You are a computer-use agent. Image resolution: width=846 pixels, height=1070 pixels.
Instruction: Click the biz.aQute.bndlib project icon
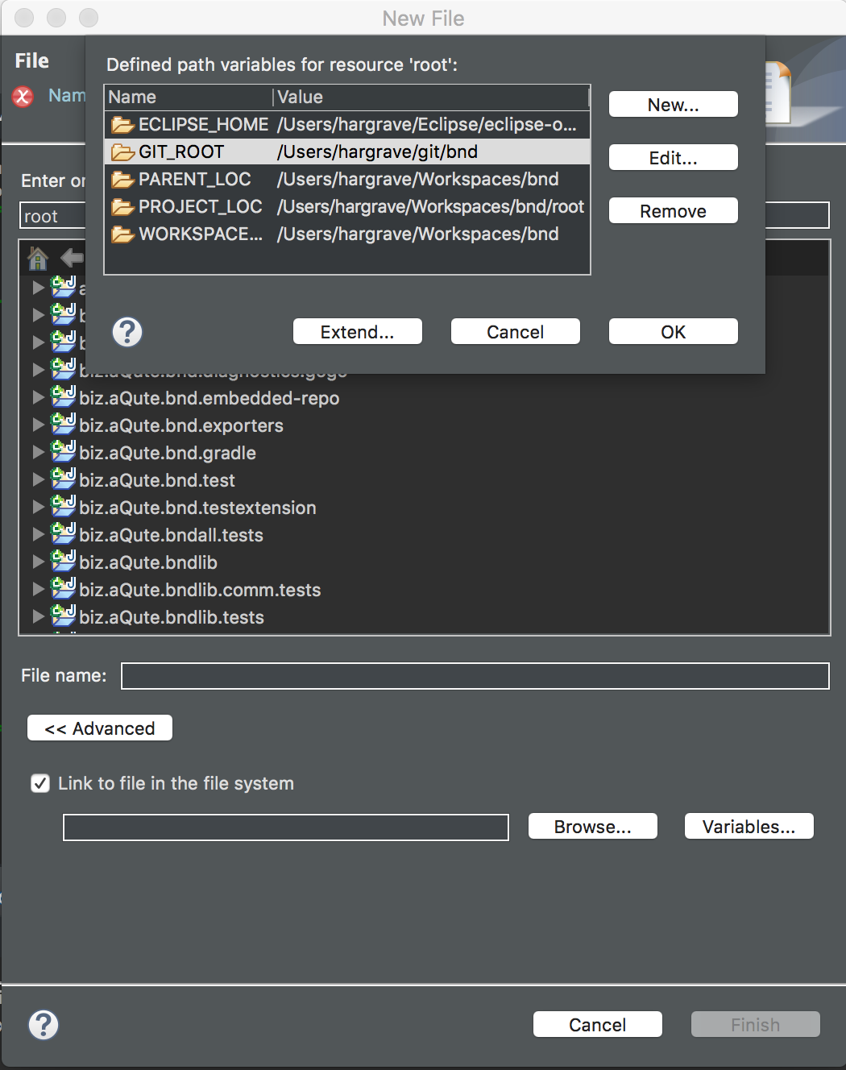pos(63,562)
